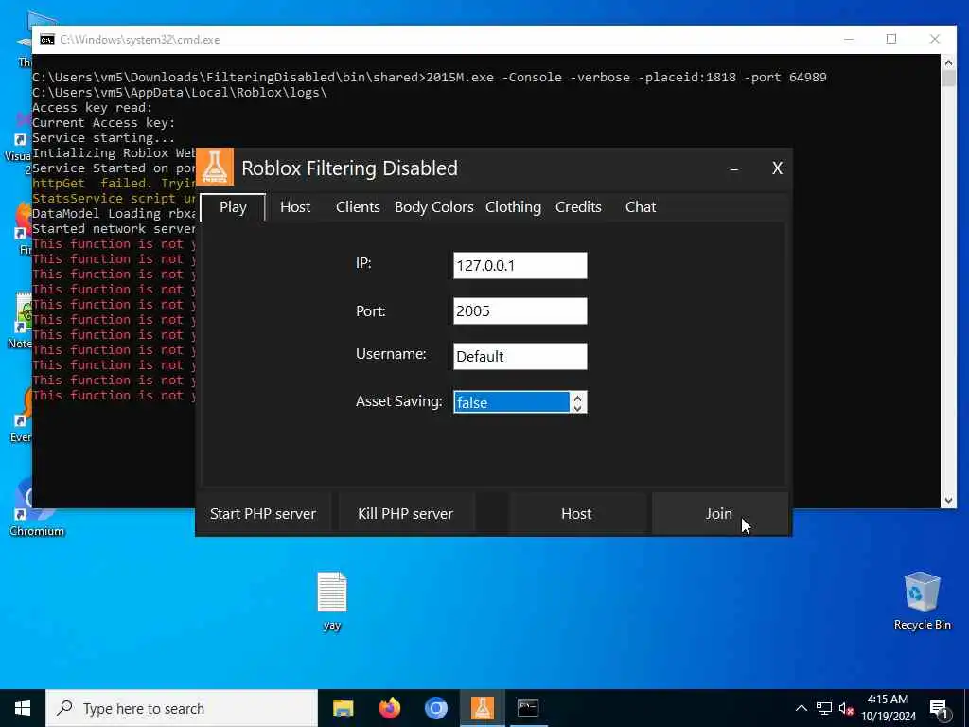969x727 pixels.
Task: Open the notification center icon
Action: 939,709
